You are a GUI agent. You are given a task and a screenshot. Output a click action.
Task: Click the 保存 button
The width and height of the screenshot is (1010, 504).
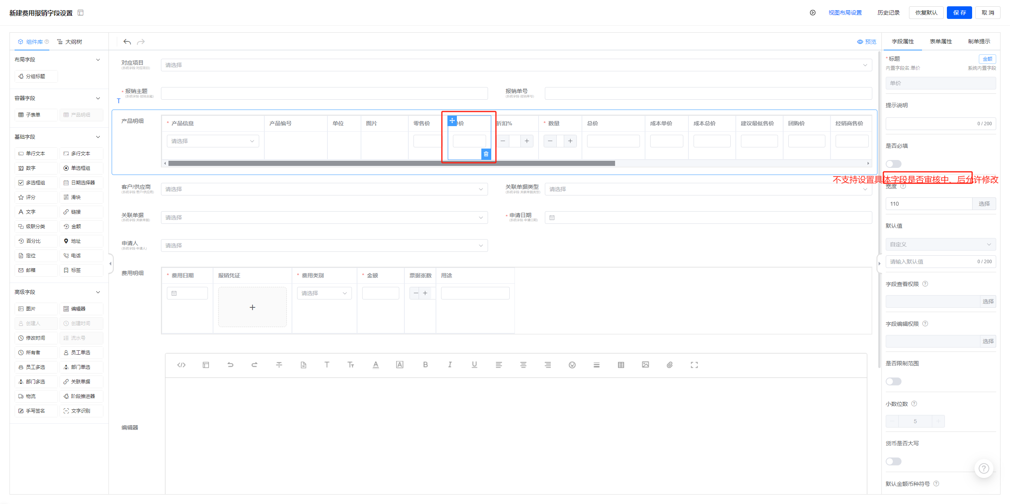pyautogui.click(x=959, y=13)
